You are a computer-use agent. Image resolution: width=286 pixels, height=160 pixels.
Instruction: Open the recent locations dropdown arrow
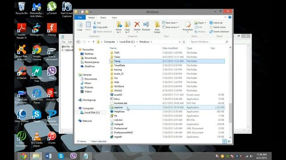tap(89, 42)
